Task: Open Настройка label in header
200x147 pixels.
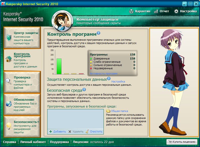Action: pos(188,11)
